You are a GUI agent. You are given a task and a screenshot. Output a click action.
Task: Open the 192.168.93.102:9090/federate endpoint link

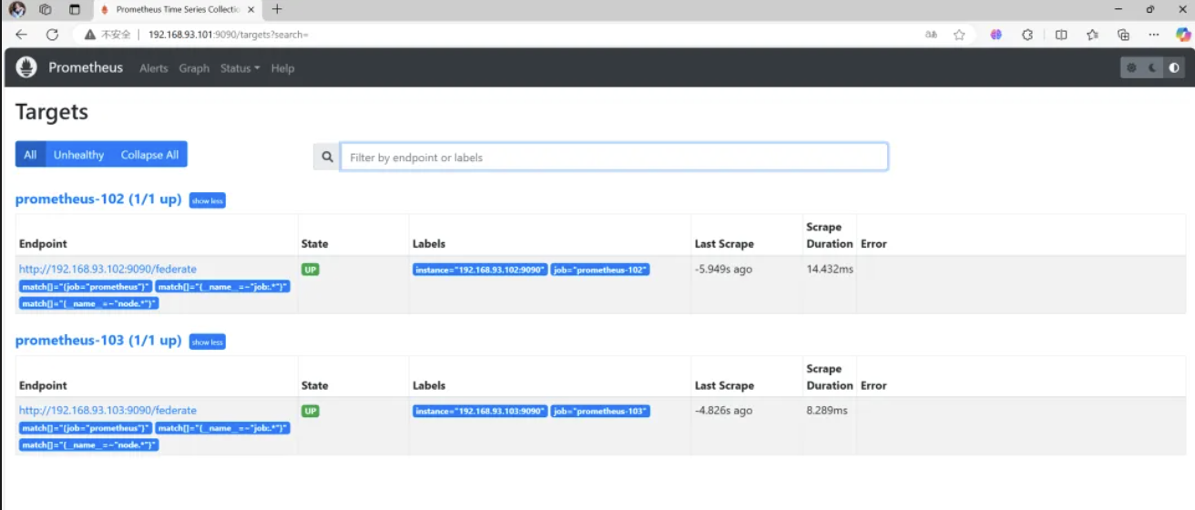107,269
